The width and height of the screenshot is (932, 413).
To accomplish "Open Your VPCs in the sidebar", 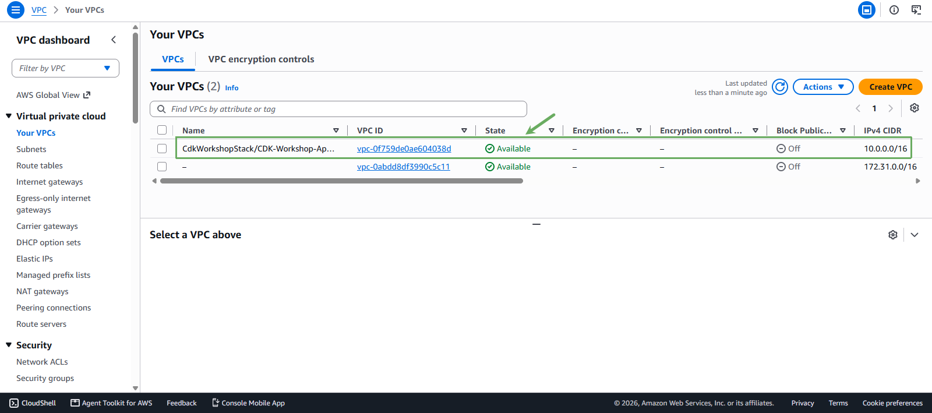I will click(36, 133).
